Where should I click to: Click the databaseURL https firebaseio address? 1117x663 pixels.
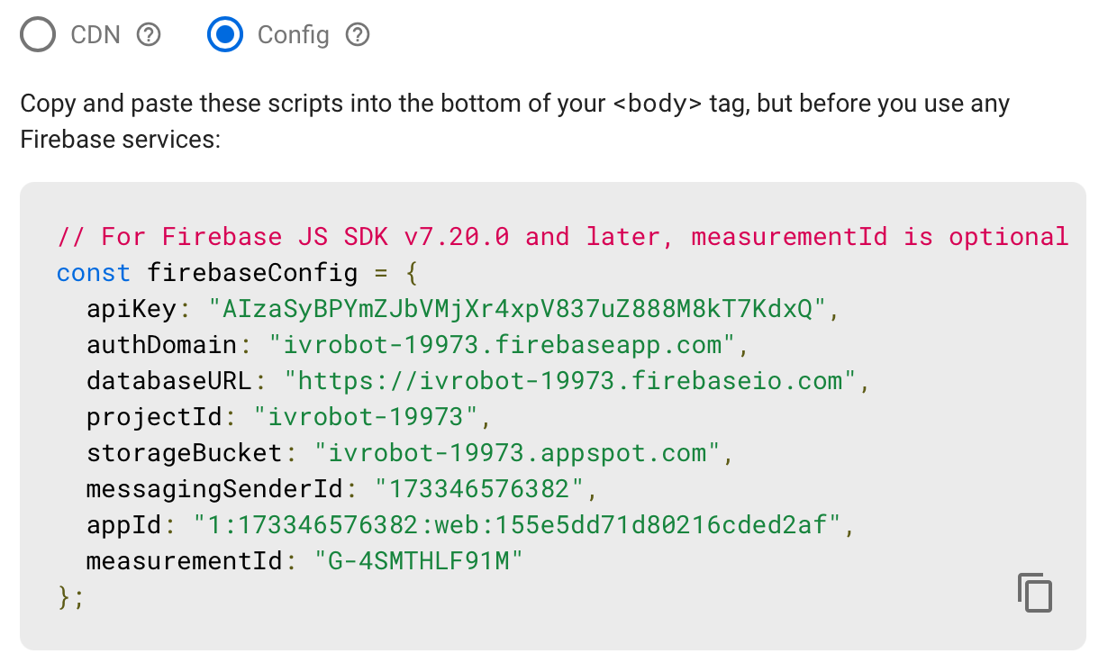[570, 381]
